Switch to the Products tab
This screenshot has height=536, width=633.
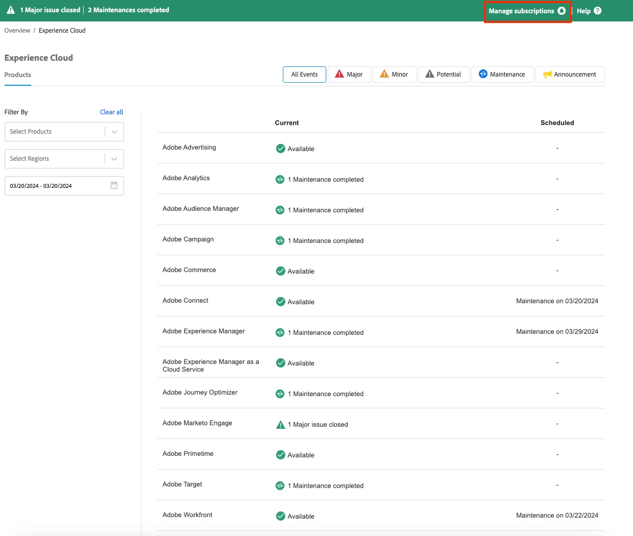coord(18,75)
